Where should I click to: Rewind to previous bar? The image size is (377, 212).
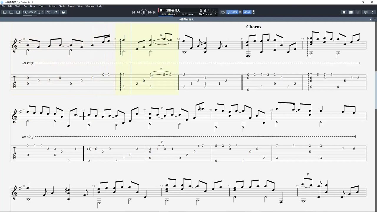pos(138,12)
